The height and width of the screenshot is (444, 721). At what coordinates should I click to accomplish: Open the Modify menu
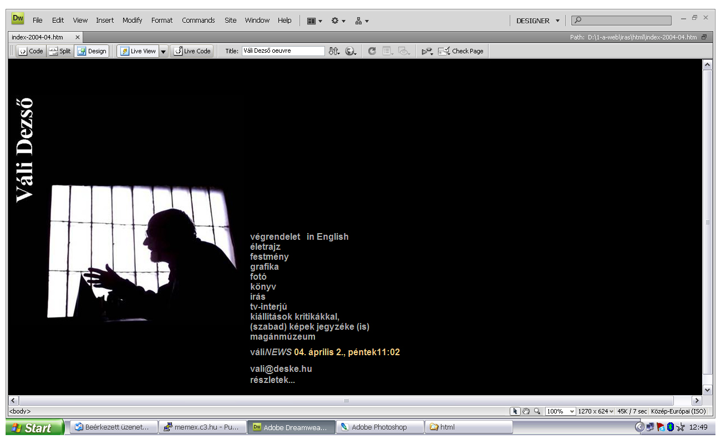133,21
